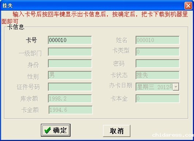The image size is (194, 141).
Task: Click the 卡本金 field
Action: tap(157, 99)
